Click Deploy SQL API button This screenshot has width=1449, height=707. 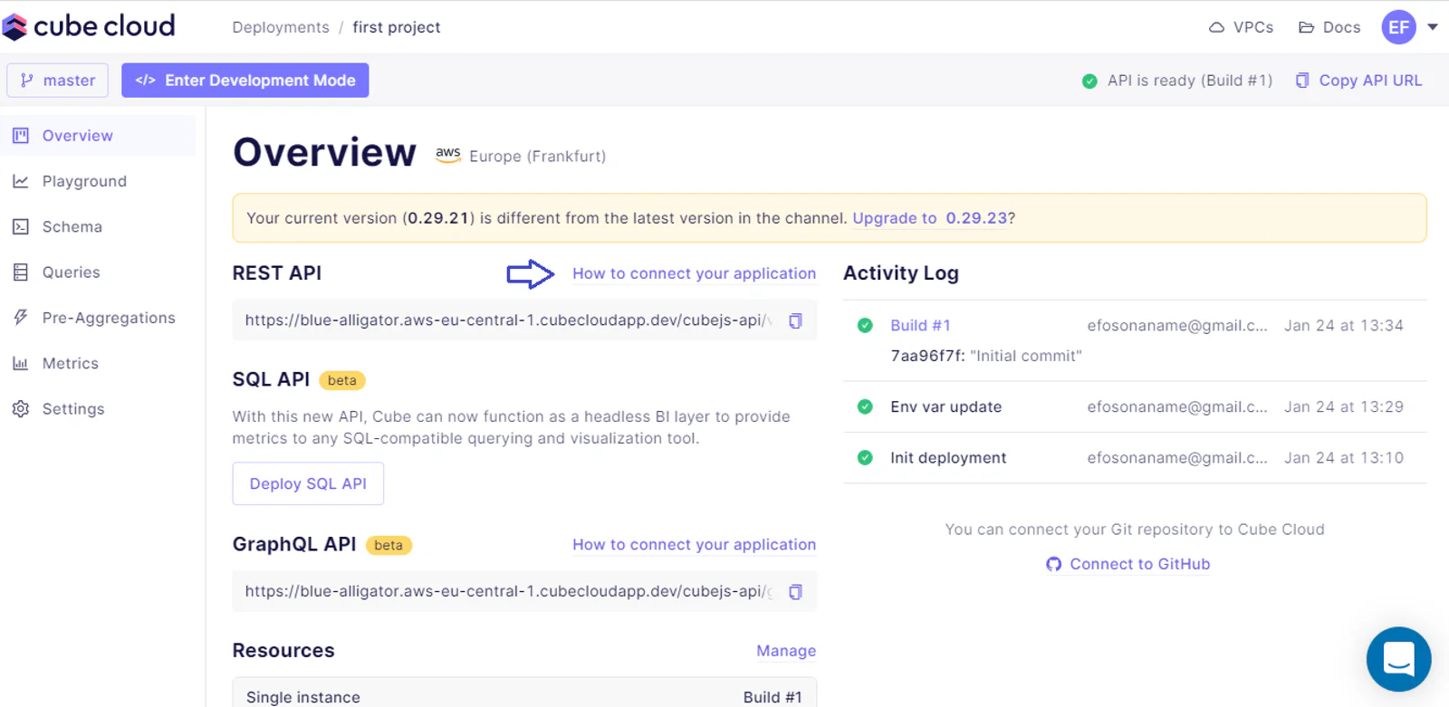click(x=308, y=484)
